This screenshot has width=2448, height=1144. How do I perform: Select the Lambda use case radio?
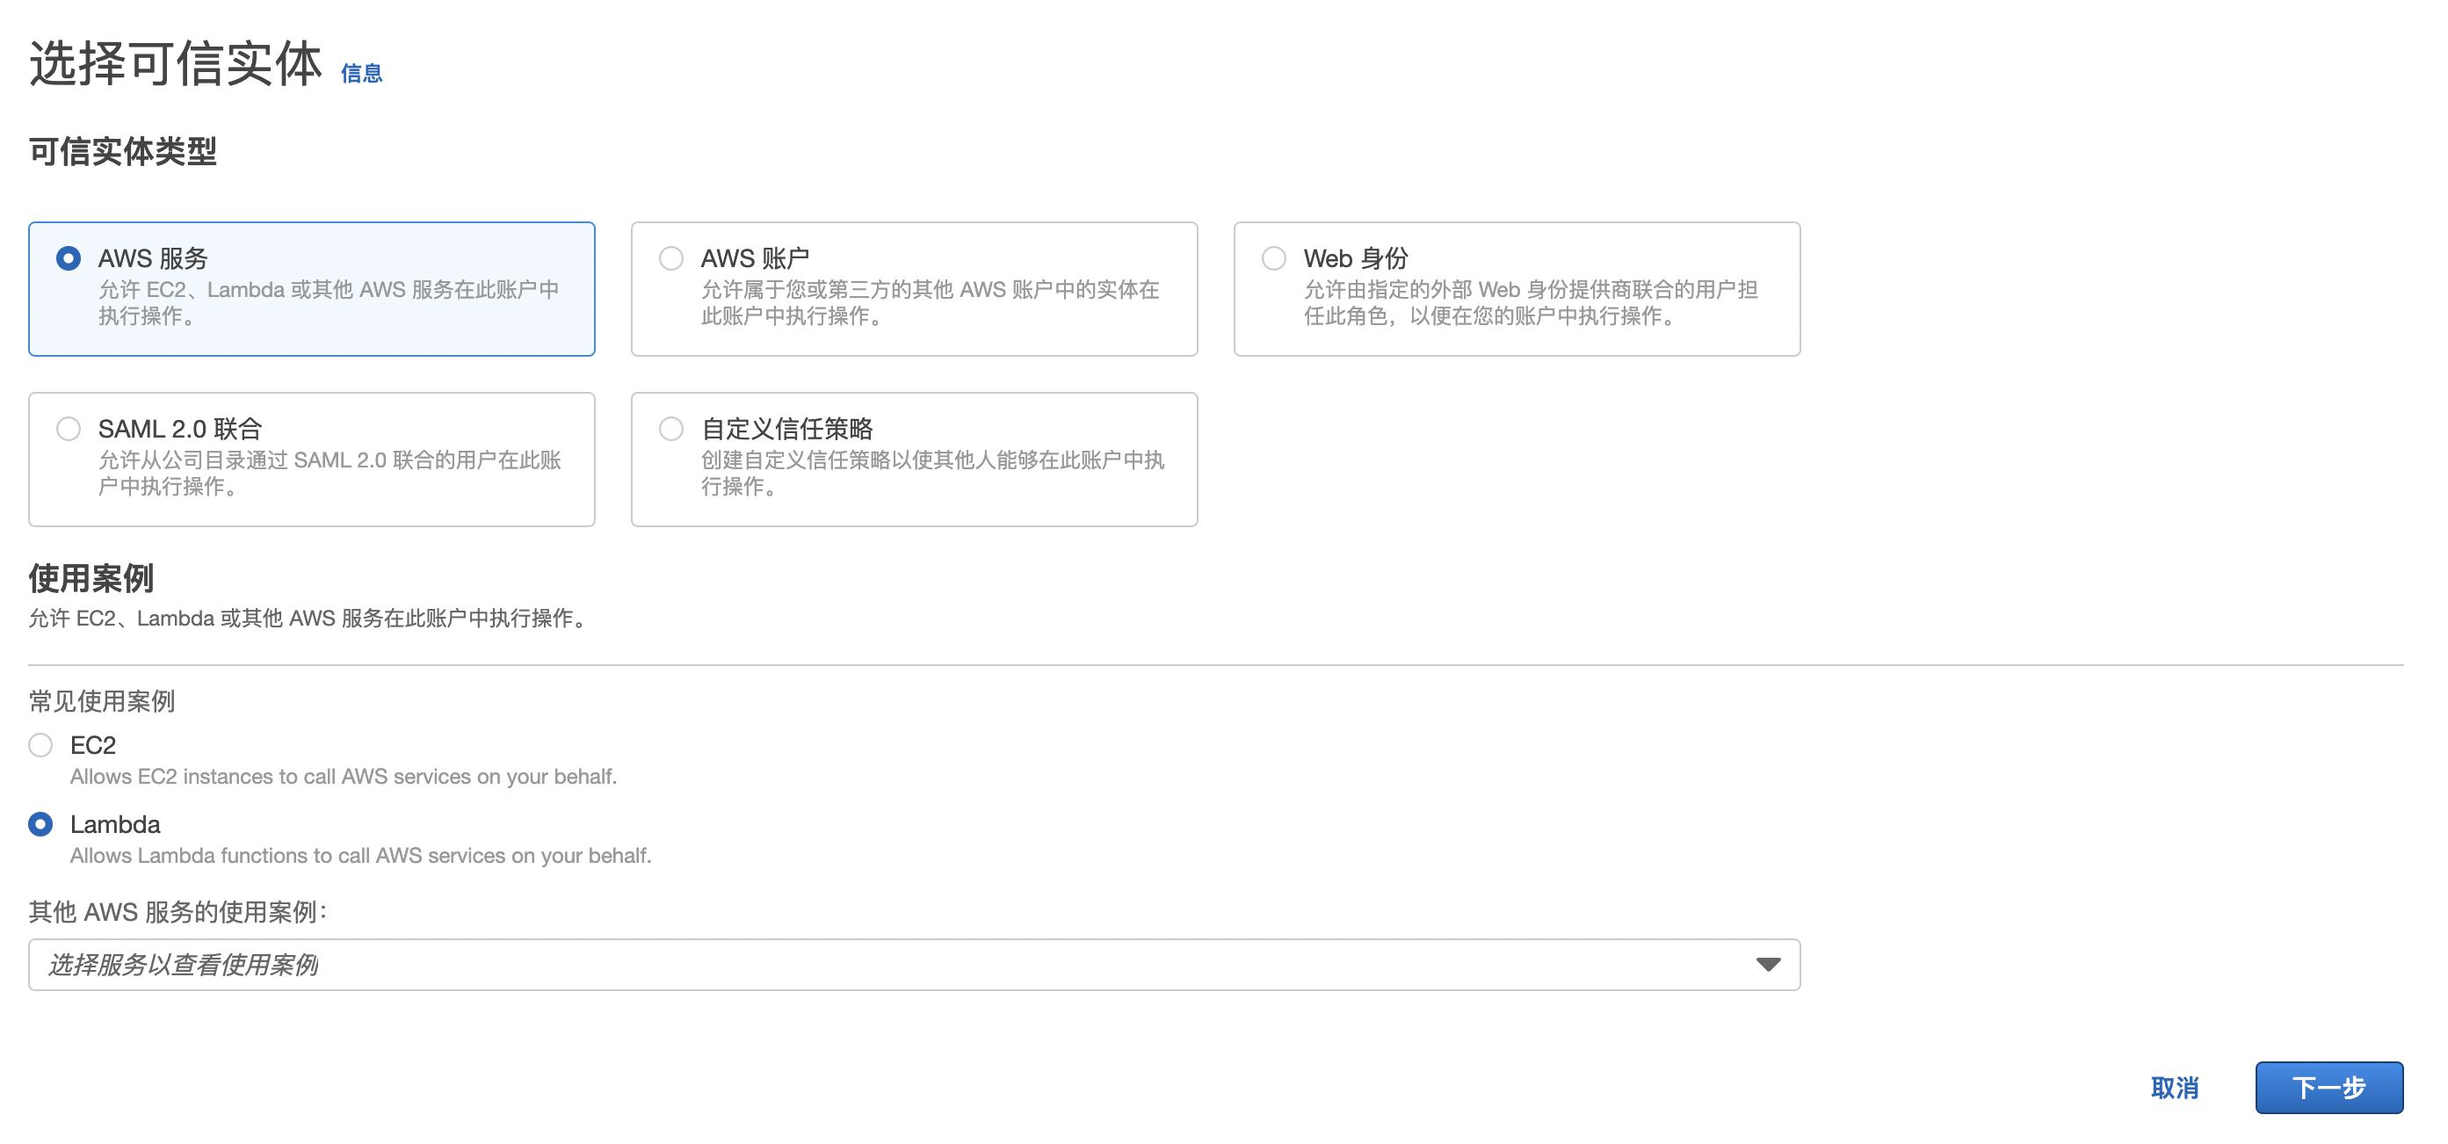40,824
